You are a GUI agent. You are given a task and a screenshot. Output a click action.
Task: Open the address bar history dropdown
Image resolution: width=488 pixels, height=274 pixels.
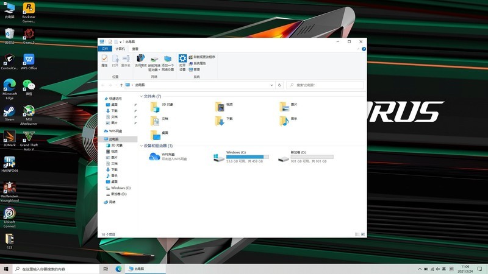click(x=271, y=85)
